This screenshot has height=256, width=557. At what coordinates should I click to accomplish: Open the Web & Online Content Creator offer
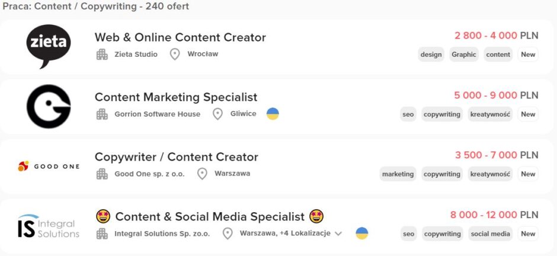pos(180,37)
